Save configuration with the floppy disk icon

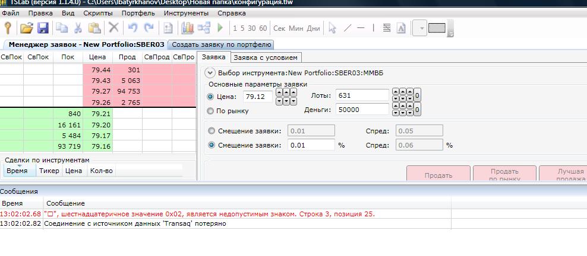(x=43, y=27)
